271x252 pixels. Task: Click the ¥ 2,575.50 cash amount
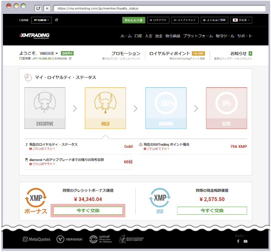(212, 199)
